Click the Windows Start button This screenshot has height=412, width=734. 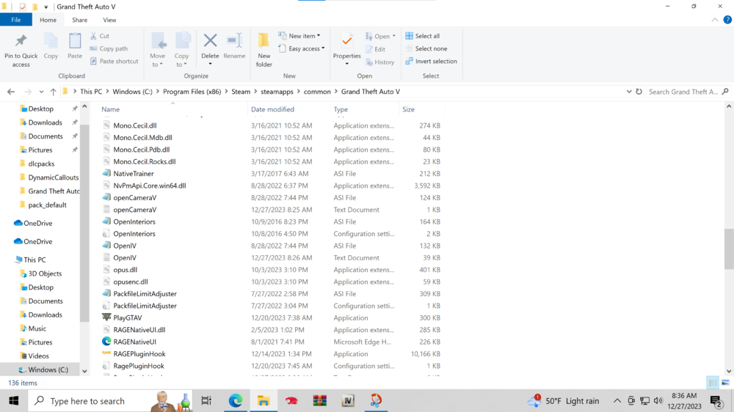13,401
